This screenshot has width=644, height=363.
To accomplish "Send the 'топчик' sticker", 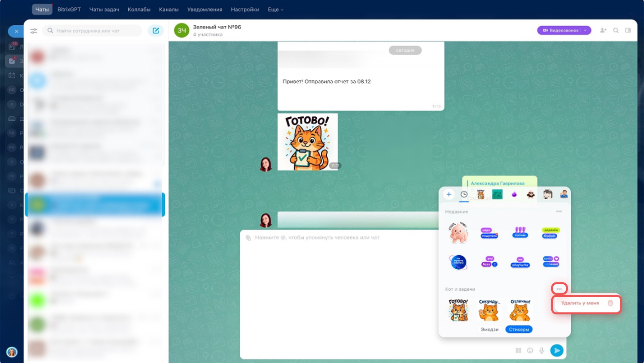I will [x=520, y=232].
